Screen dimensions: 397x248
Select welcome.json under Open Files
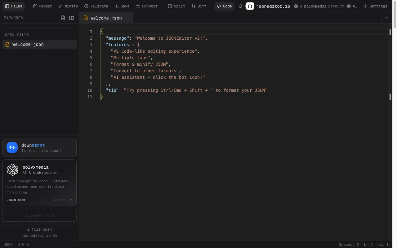pyautogui.click(x=39, y=44)
